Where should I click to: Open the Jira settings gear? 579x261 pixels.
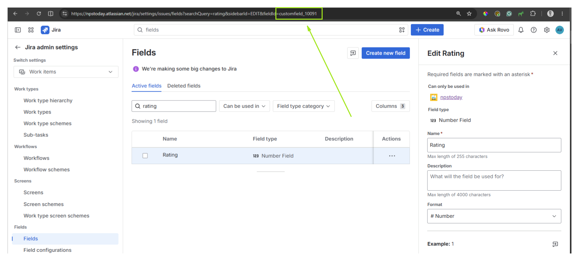[547, 30]
